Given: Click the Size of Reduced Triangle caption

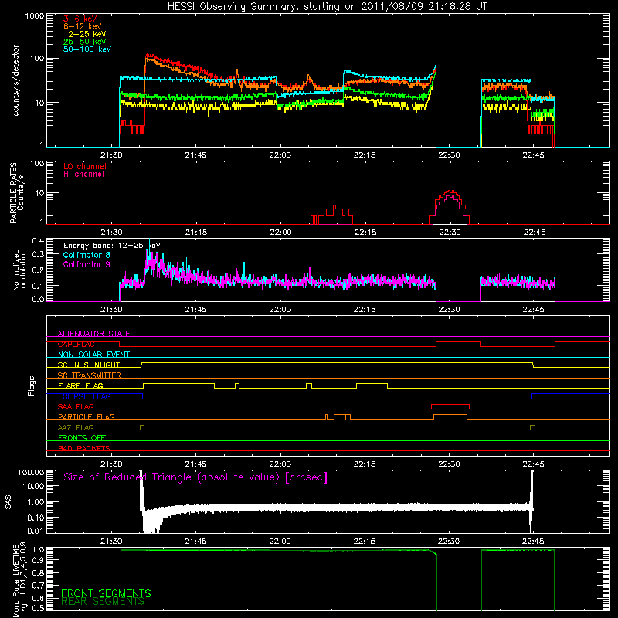Looking at the screenshot, I should tap(195, 477).
